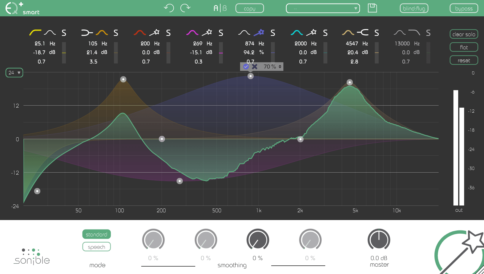Select bell filter shape for 25.1 Hz band
Image resolution: width=484 pixels, height=274 pixels.
point(50,33)
